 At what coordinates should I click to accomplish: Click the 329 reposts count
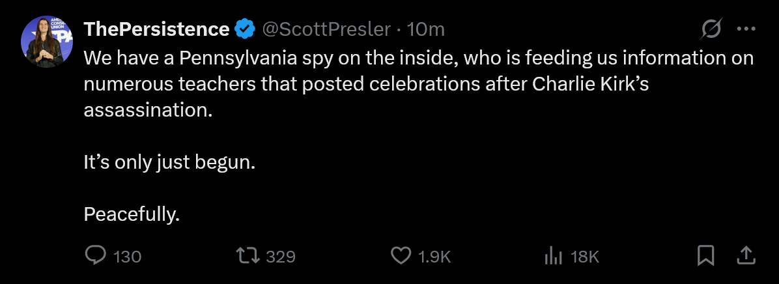[281, 257]
